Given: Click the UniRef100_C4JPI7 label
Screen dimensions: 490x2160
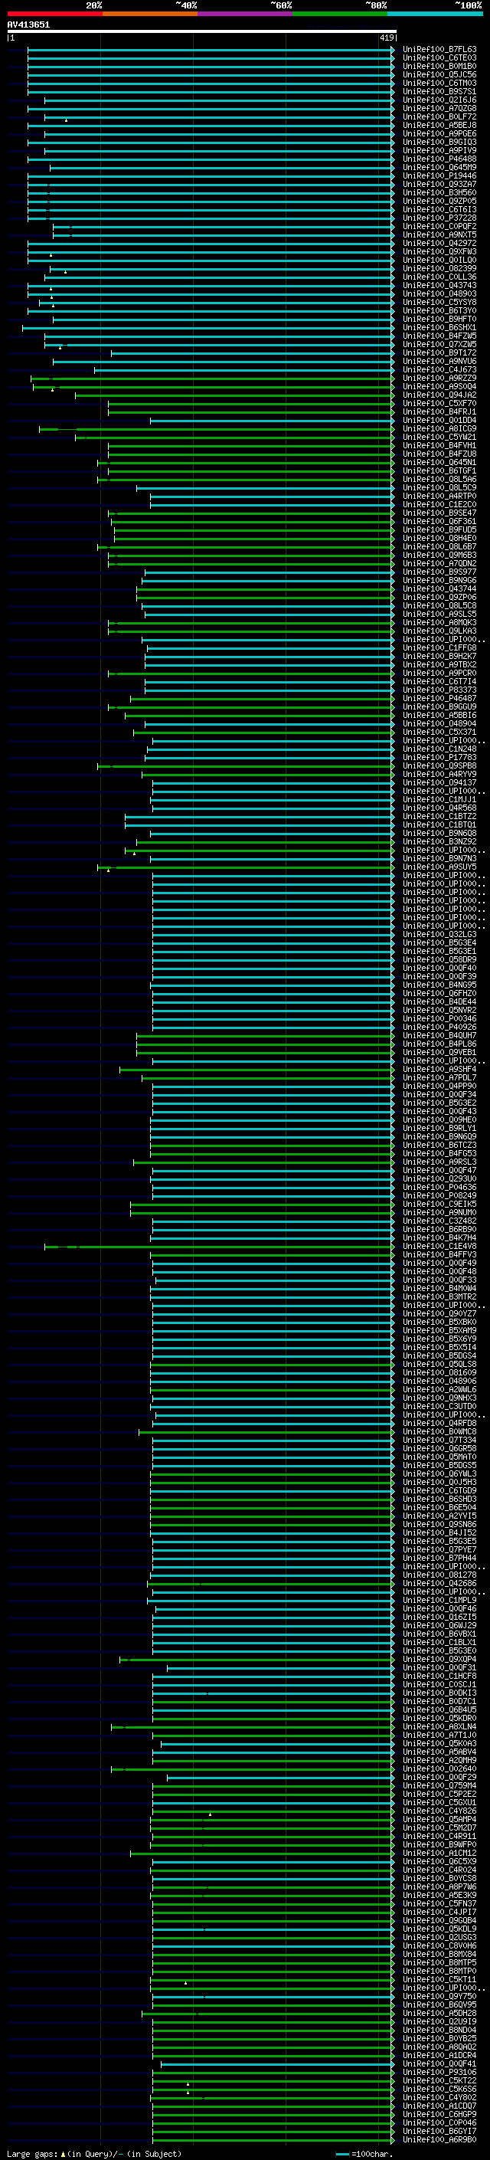Looking at the screenshot, I should pos(439,1912).
